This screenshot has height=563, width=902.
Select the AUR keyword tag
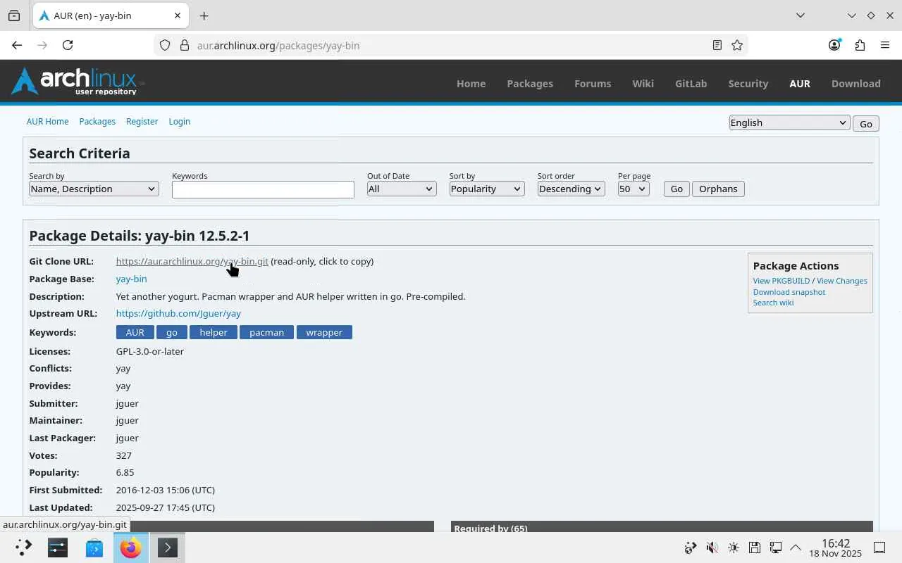point(135,332)
